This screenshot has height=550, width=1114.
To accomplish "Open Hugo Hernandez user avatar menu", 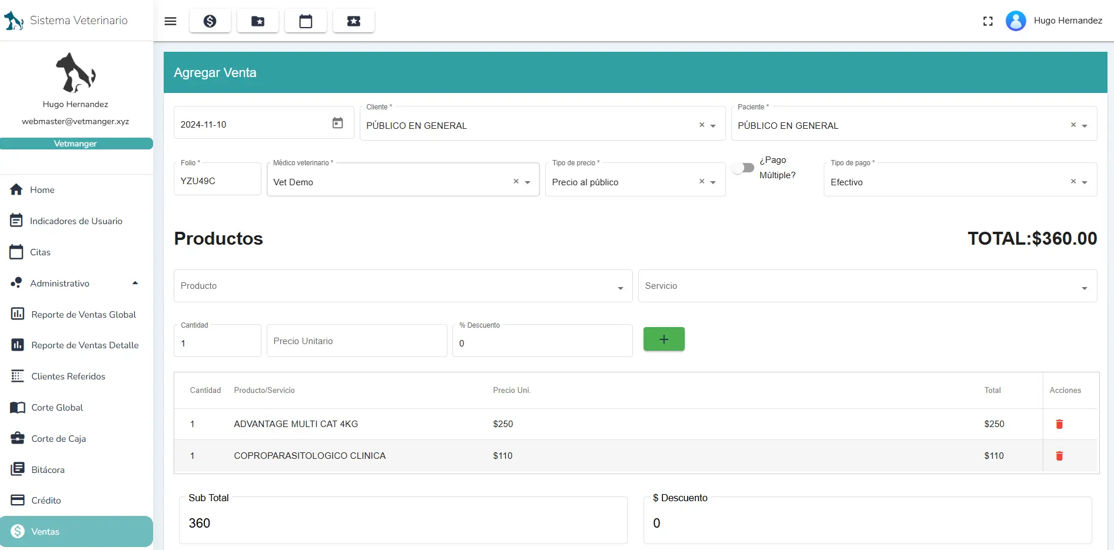I will coord(1016,21).
